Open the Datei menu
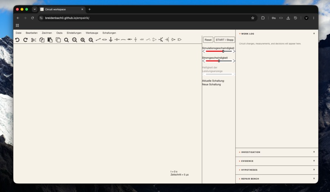 18,33
